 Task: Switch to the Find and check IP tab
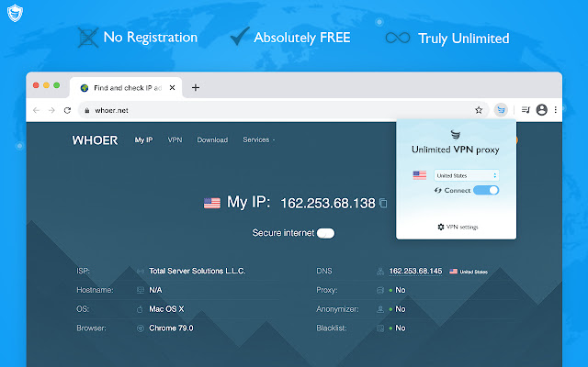(x=126, y=88)
